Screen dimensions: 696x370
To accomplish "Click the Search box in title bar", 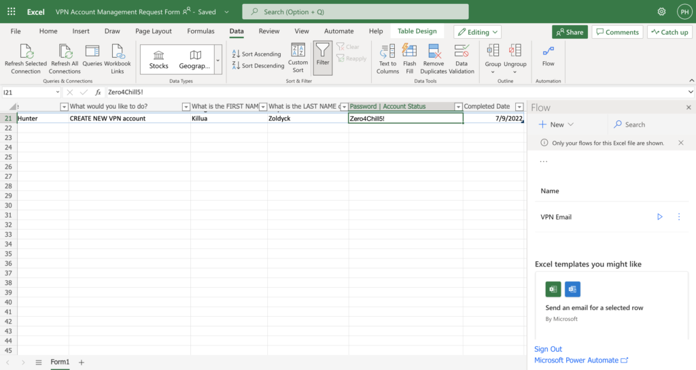I will [x=355, y=12].
